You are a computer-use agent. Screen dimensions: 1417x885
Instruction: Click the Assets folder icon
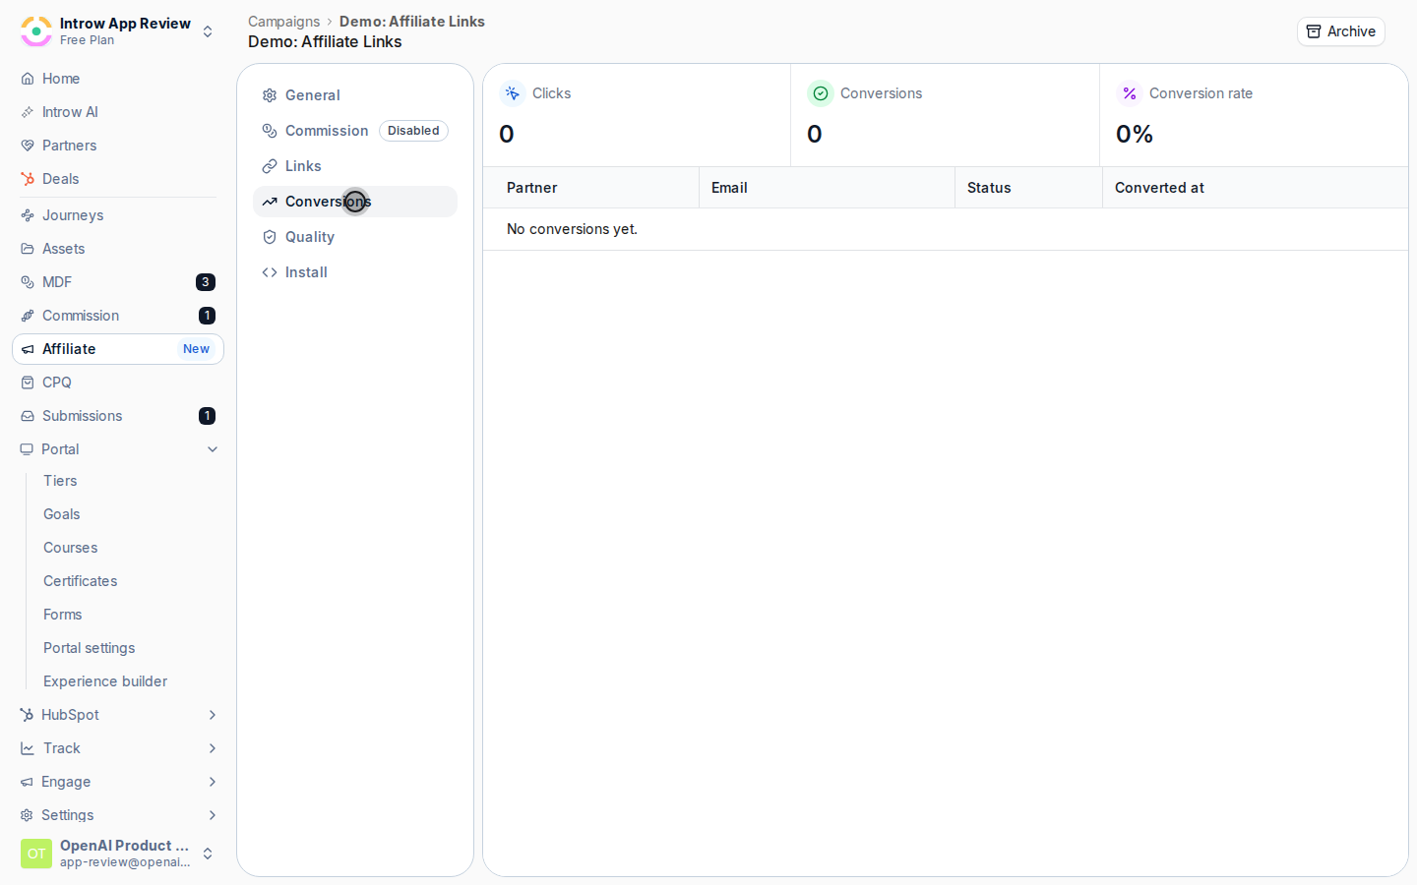[x=28, y=249]
